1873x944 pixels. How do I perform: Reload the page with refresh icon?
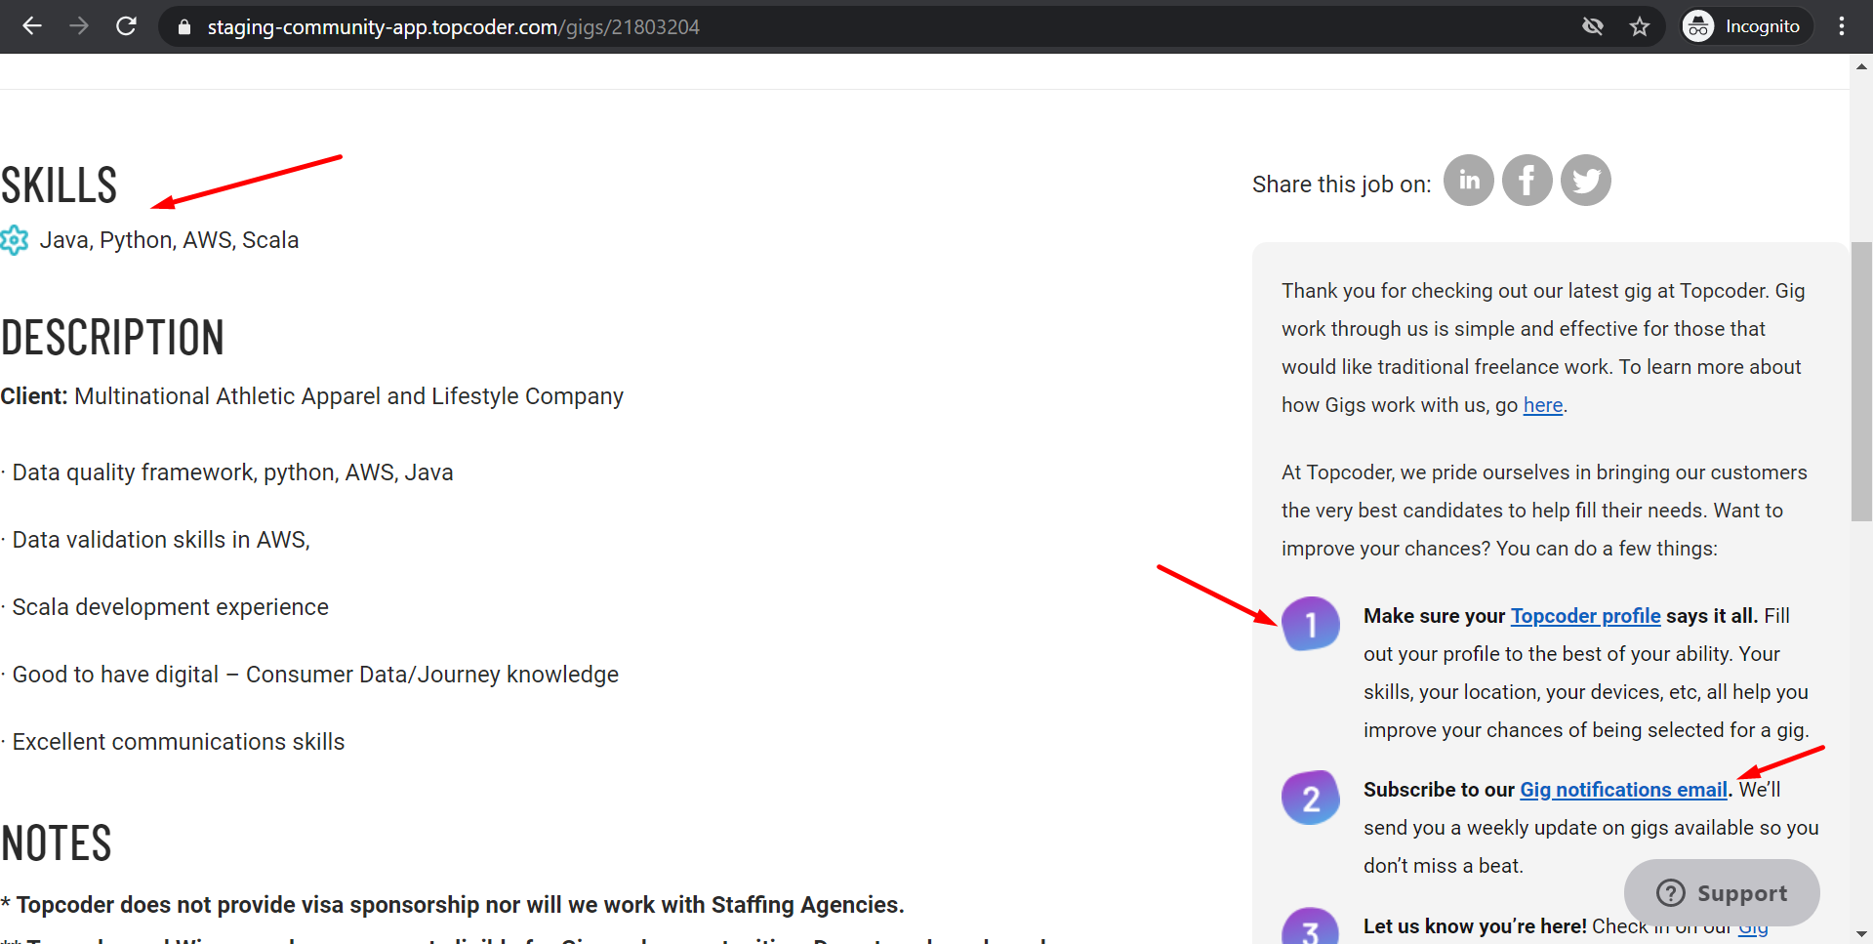pyautogui.click(x=126, y=26)
